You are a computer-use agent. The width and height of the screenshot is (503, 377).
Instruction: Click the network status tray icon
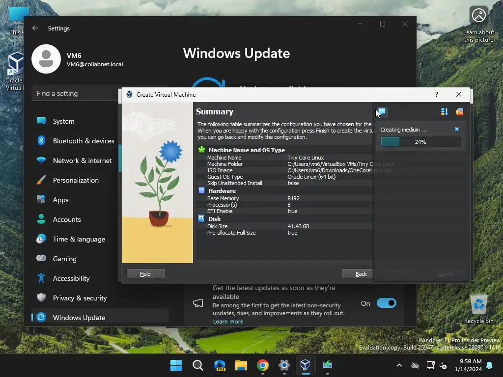pos(430,365)
